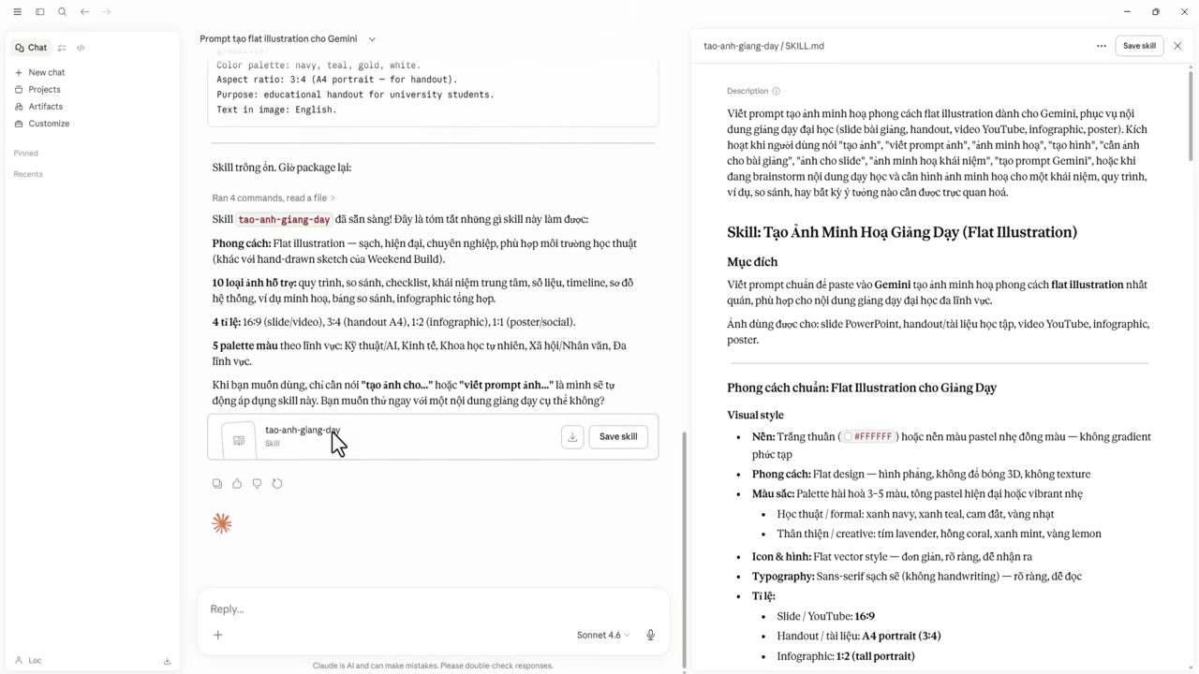This screenshot has width=1199, height=674.
Task: Open the hamburger menu icon
Action: [17, 12]
